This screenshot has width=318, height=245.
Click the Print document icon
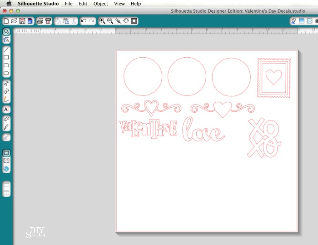tap(40, 21)
